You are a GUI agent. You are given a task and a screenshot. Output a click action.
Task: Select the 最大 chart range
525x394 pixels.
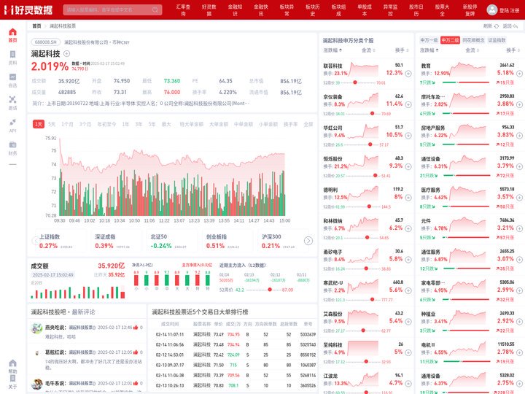tap(166, 124)
